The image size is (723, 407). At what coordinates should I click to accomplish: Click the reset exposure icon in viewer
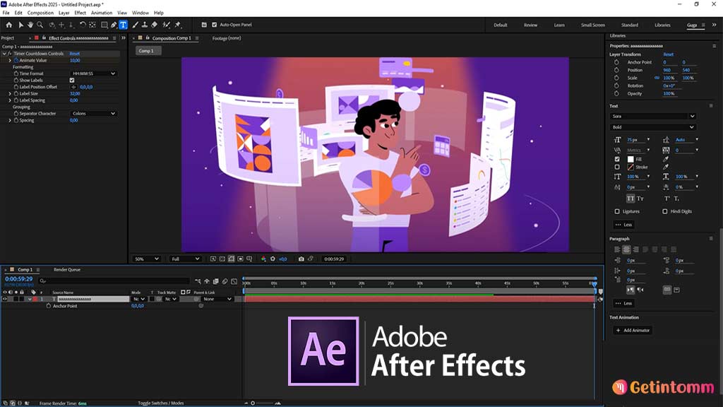(x=273, y=259)
